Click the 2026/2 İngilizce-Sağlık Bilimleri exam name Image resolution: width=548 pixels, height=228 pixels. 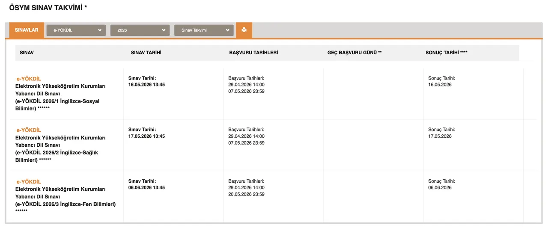pyautogui.click(x=60, y=149)
